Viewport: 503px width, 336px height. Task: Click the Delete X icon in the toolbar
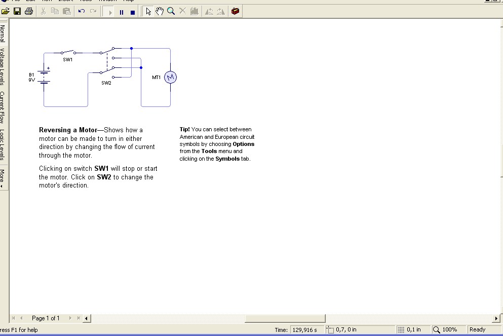182,12
